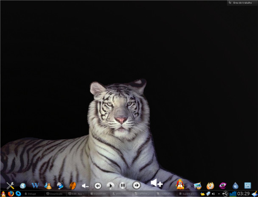
Task: Start playback with the play button
Action: (x=110, y=186)
